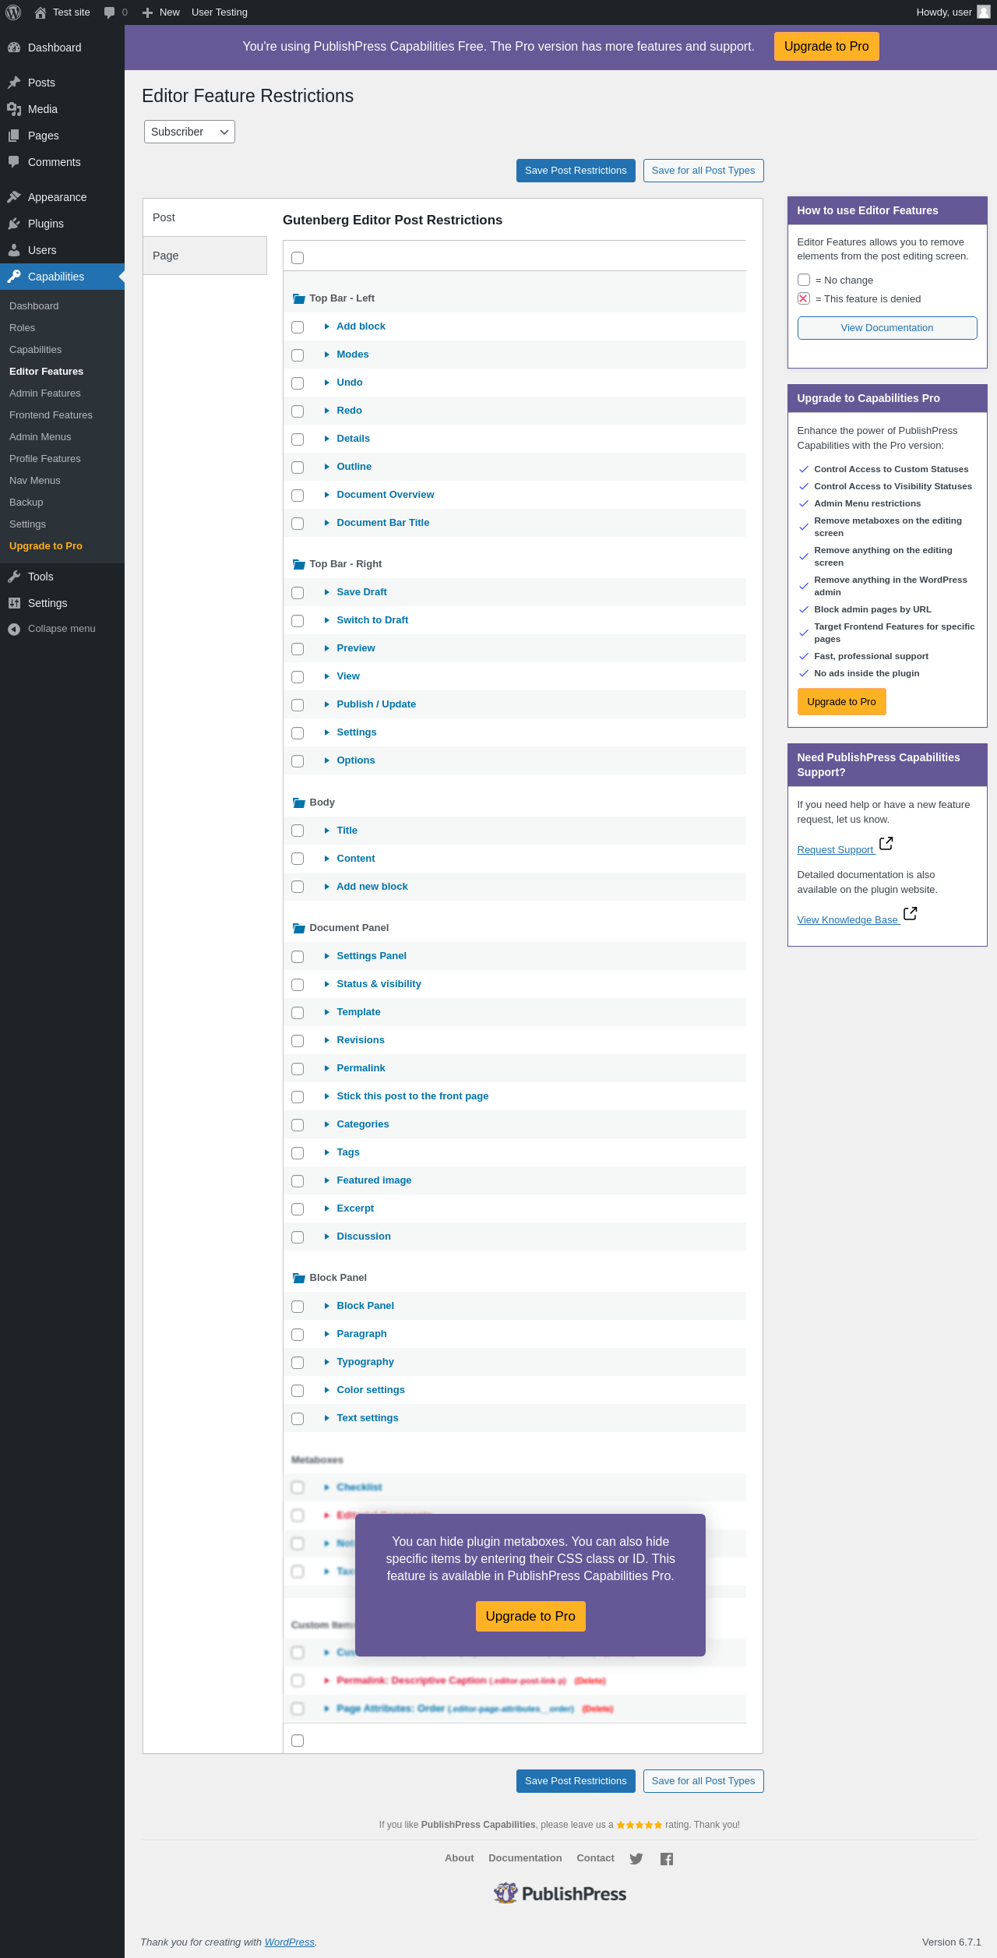Click the Dashboard gauge icon in sidebar
The image size is (997, 1958).
(14, 48)
